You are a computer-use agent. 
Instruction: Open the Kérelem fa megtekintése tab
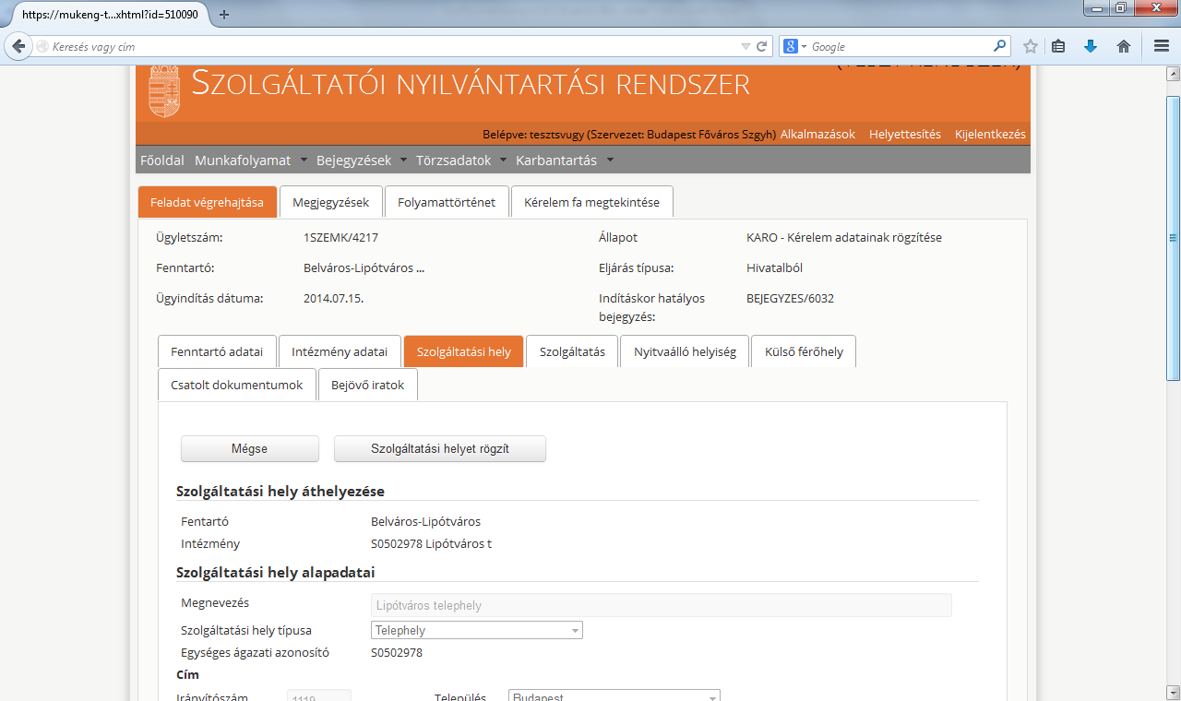(591, 202)
